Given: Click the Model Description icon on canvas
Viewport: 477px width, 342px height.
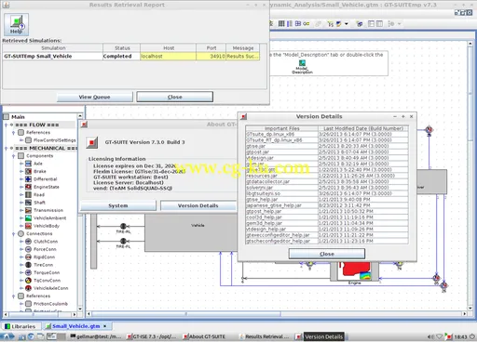Looking at the screenshot, I should [x=302, y=63].
